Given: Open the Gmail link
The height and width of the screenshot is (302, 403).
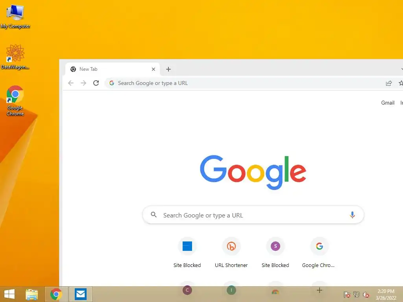Looking at the screenshot, I should (x=388, y=103).
